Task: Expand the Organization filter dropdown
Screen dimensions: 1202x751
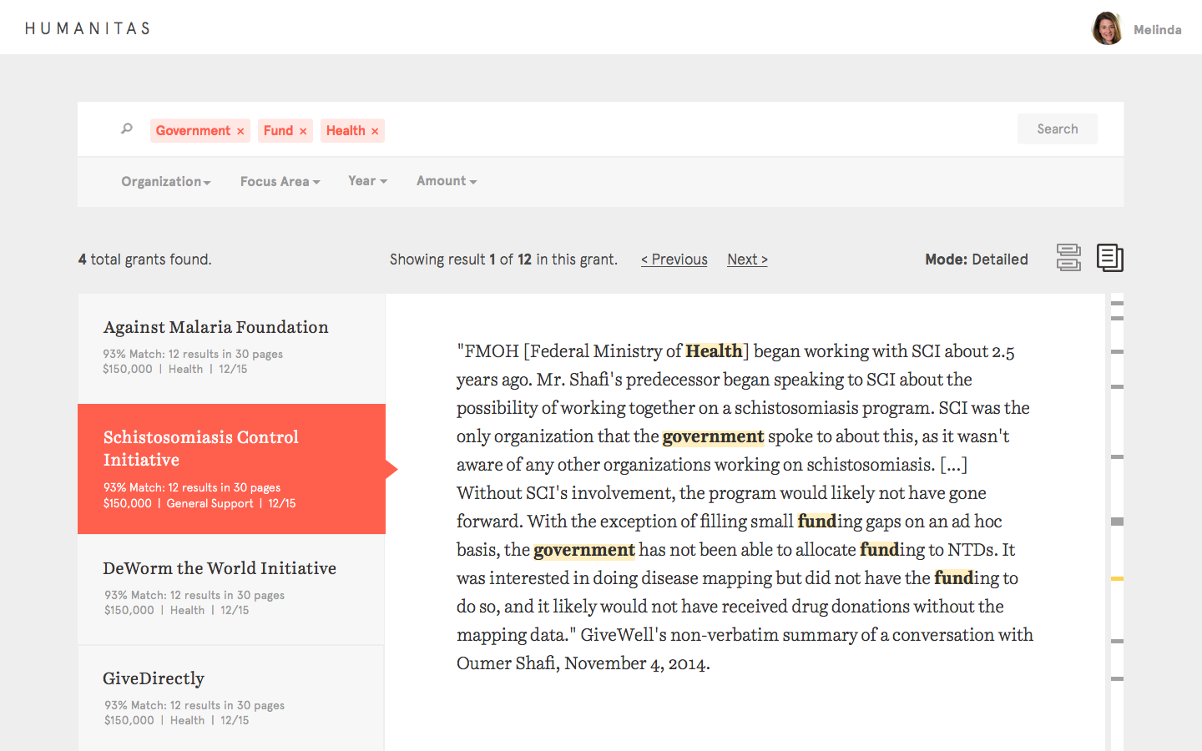Action: pos(165,181)
